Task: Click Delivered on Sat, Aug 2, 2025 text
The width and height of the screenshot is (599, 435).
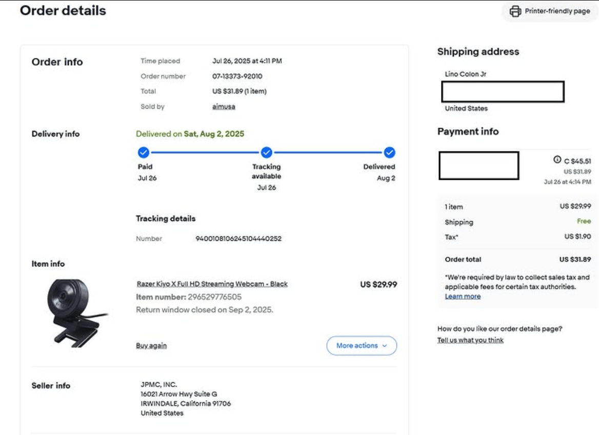Action: [190, 134]
